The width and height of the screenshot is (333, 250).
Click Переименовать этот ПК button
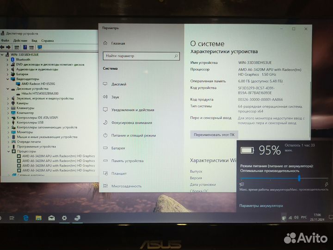point(214,135)
